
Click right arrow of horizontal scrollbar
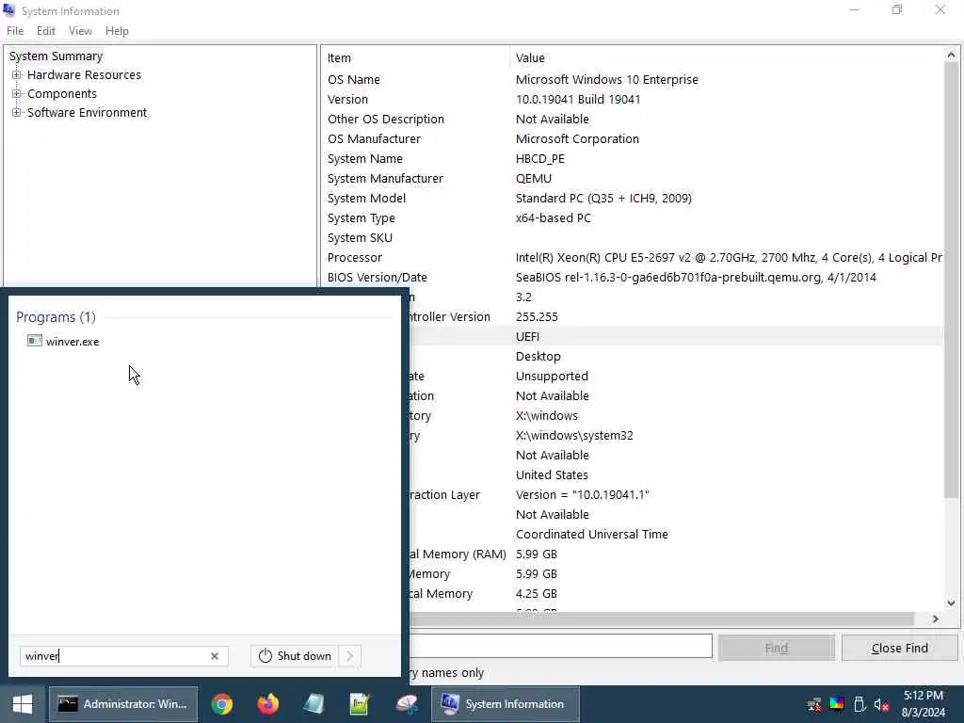tap(935, 619)
